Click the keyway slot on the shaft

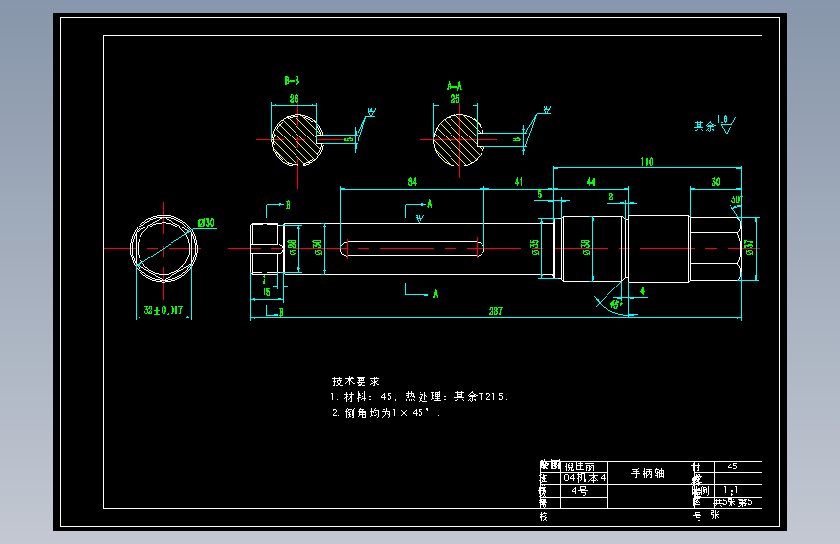412,249
